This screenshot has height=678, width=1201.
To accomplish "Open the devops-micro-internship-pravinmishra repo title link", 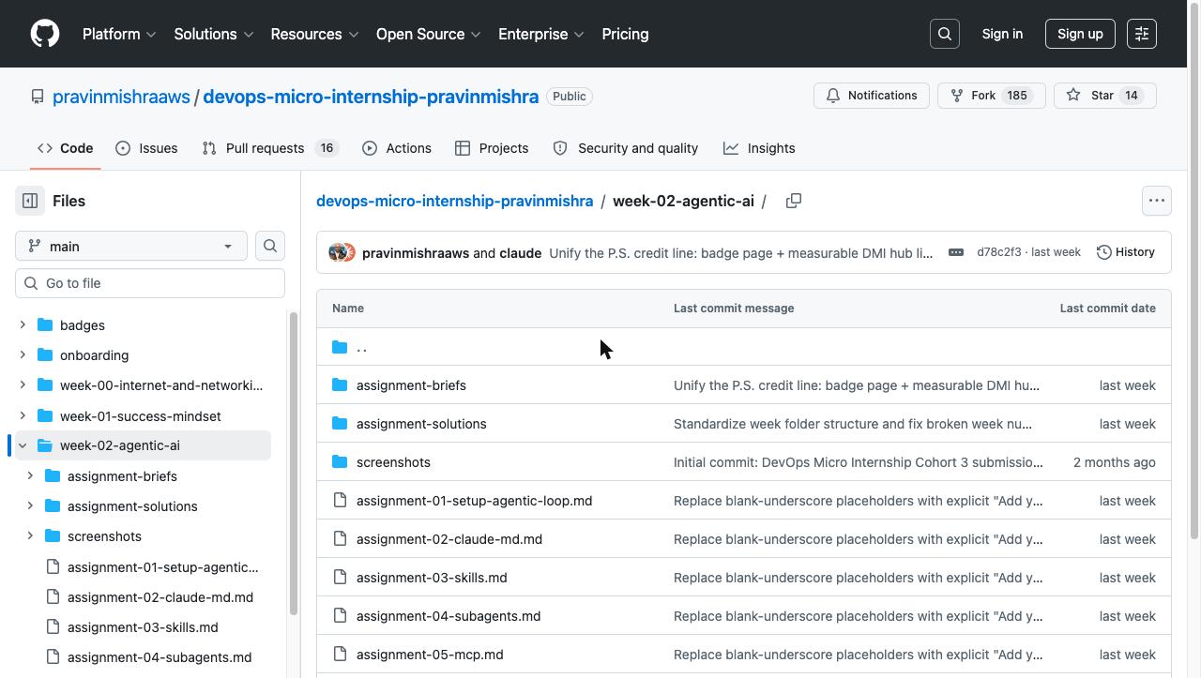I will tap(371, 97).
